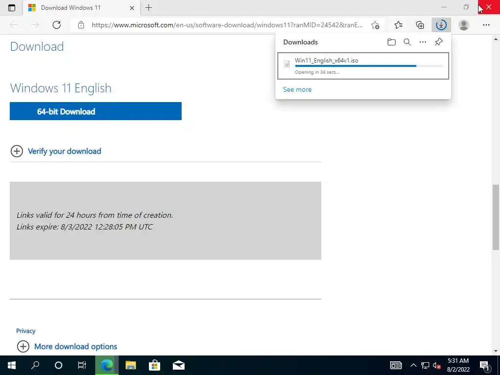Open taskbar Search

point(35,365)
